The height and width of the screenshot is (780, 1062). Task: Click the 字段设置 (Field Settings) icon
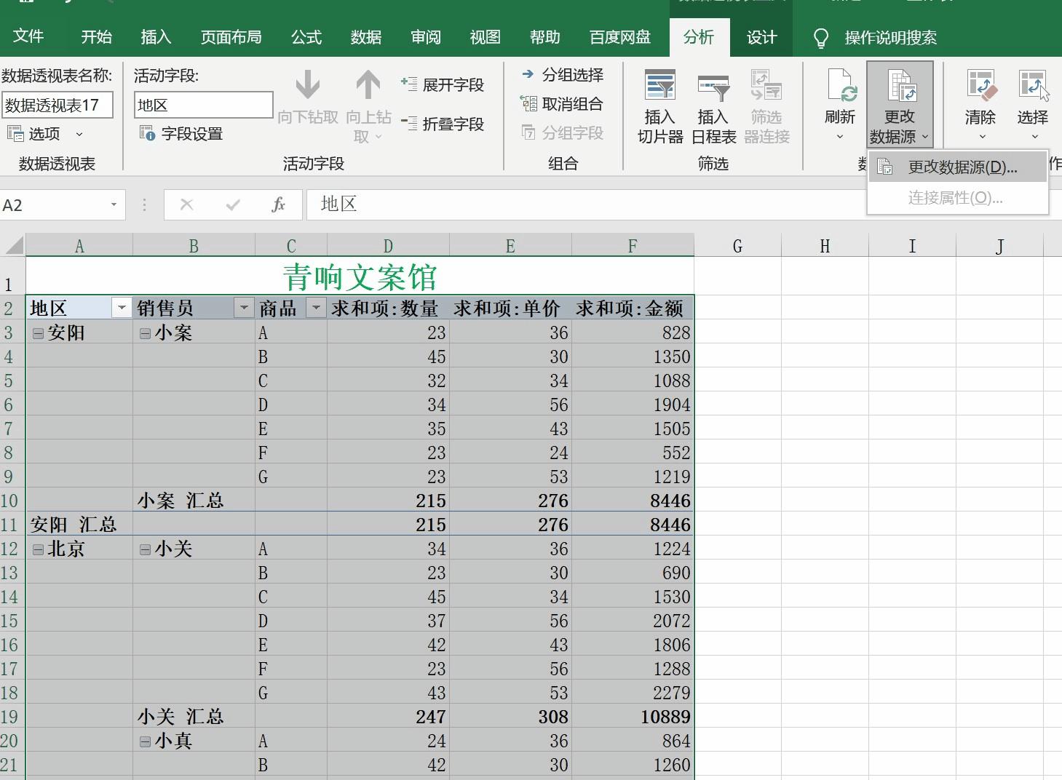146,133
